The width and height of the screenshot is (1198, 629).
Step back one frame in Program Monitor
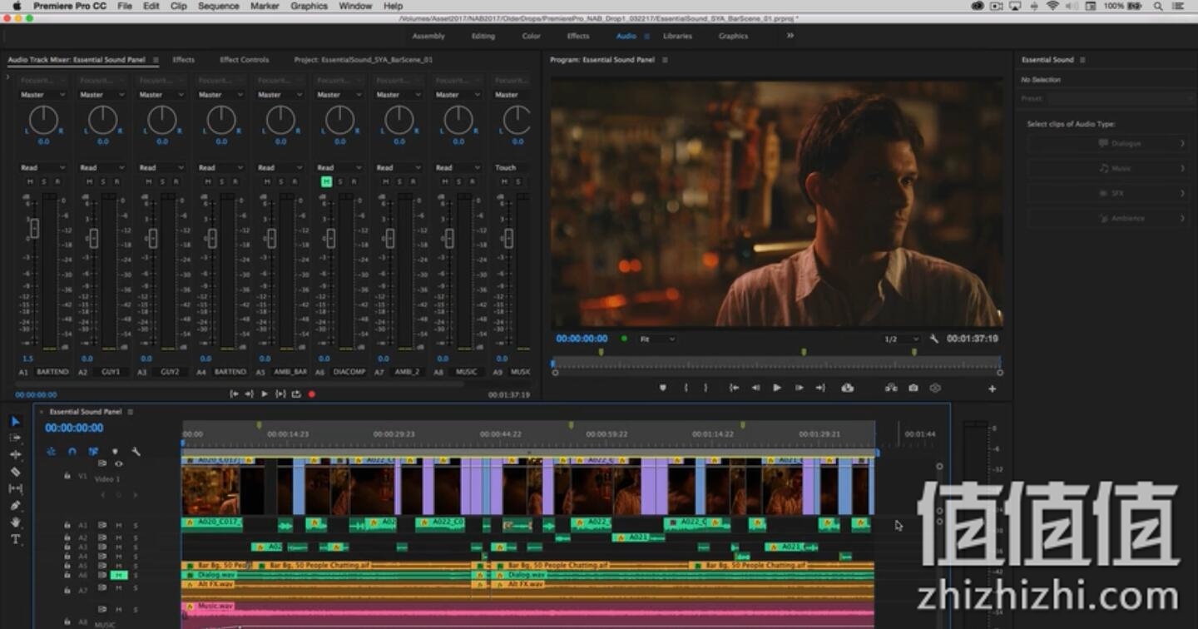[x=755, y=388]
